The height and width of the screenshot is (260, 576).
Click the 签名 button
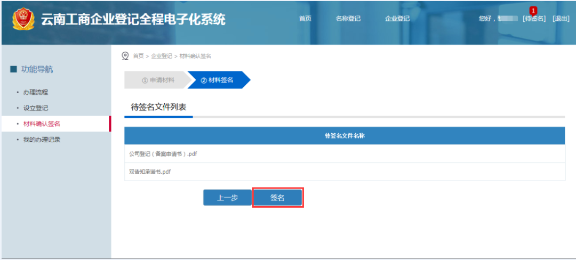click(278, 198)
